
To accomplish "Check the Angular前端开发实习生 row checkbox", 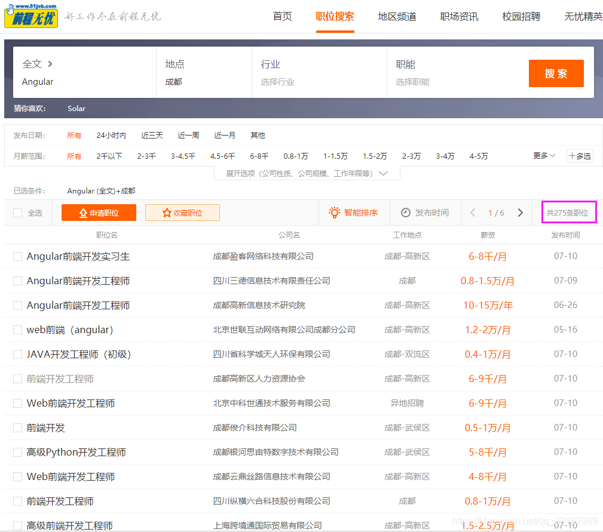I will tap(18, 256).
